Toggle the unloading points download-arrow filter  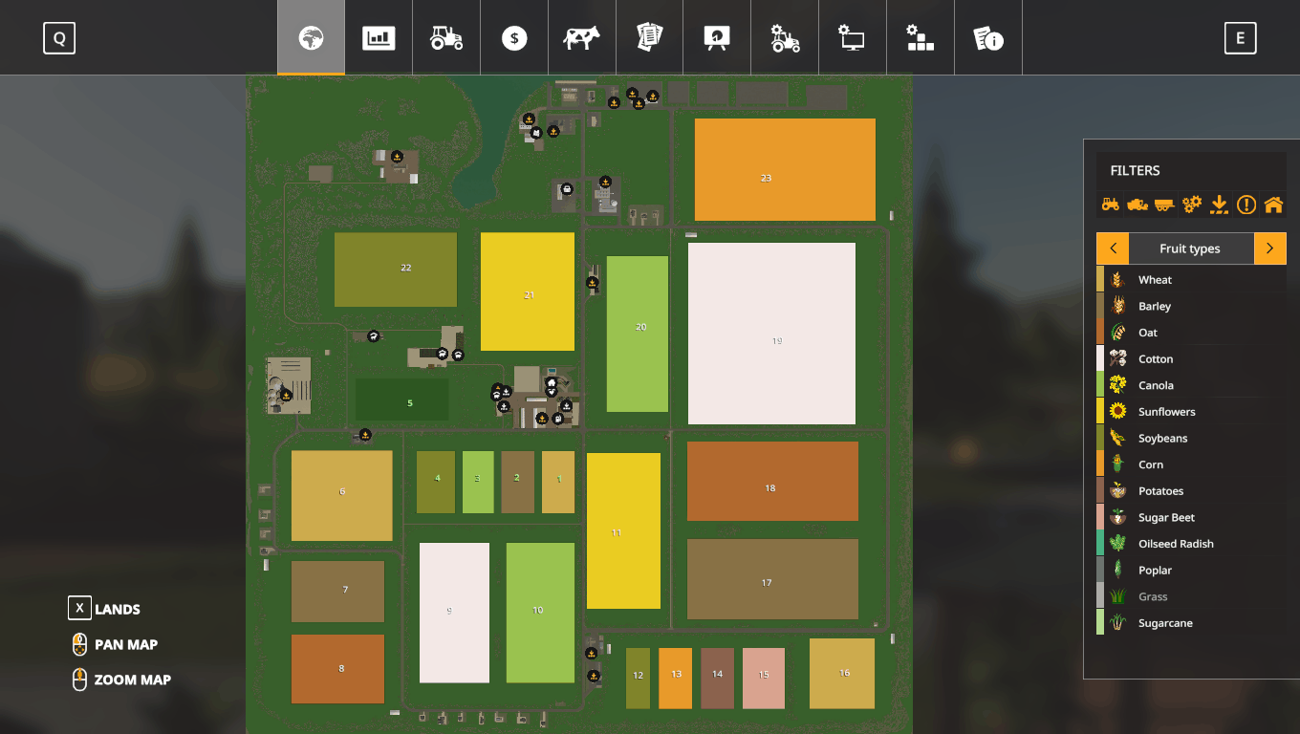click(1219, 204)
